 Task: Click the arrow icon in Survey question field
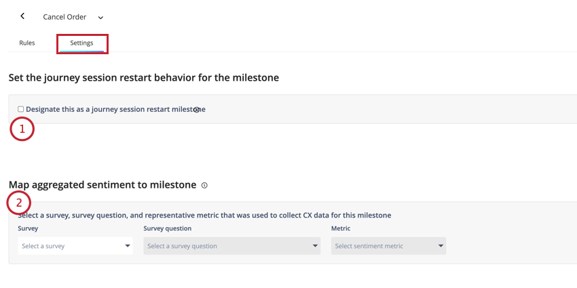[x=315, y=246]
